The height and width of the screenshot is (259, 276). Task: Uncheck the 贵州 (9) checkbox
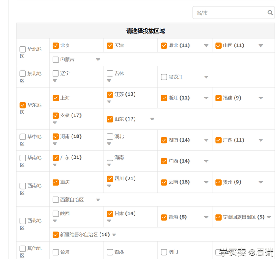tap(218, 182)
